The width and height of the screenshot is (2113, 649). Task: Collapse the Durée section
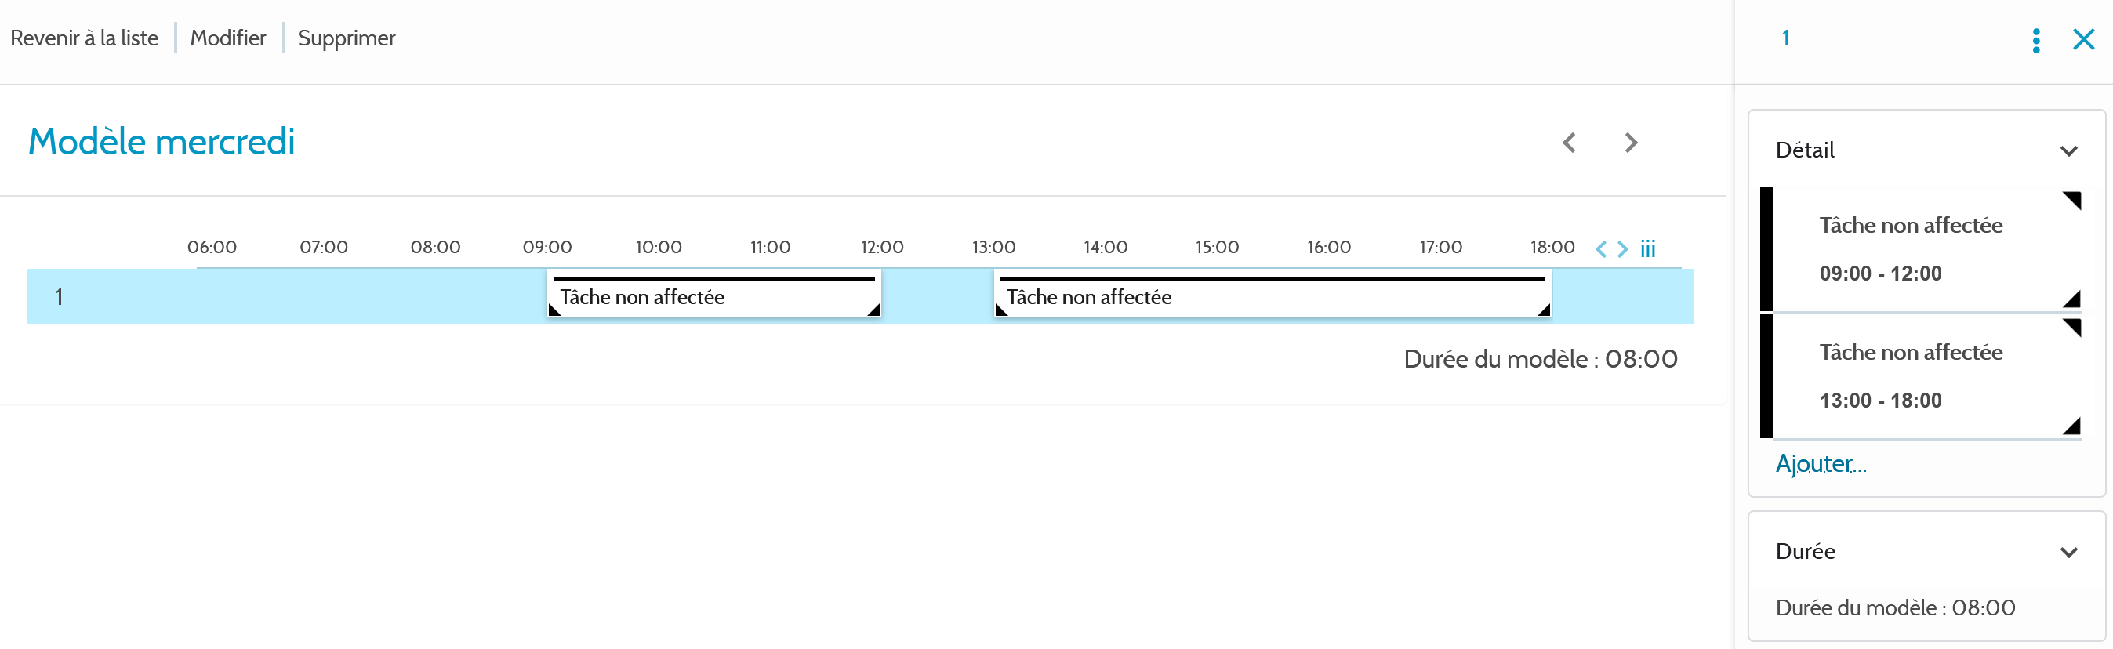pos(2069,552)
